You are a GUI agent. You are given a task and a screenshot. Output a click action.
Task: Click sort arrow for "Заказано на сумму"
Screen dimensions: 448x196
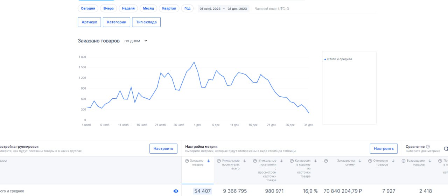[x=360, y=161]
